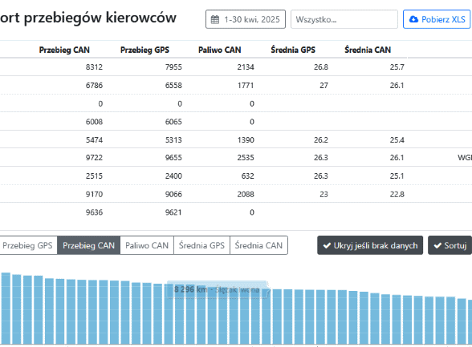Sort by Średnia CAN column header
Viewport: 472px width, 347px height.
pyautogui.click(x=368, y=50)
